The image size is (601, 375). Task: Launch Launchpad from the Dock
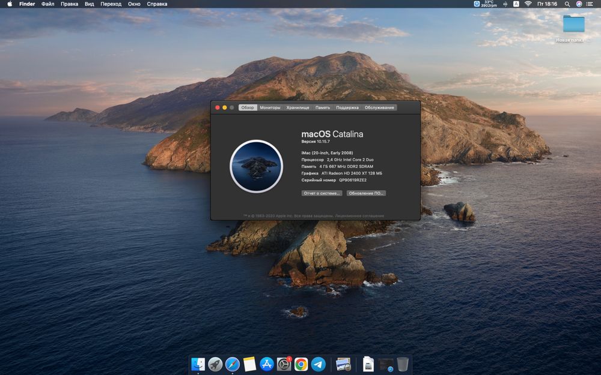215,364
